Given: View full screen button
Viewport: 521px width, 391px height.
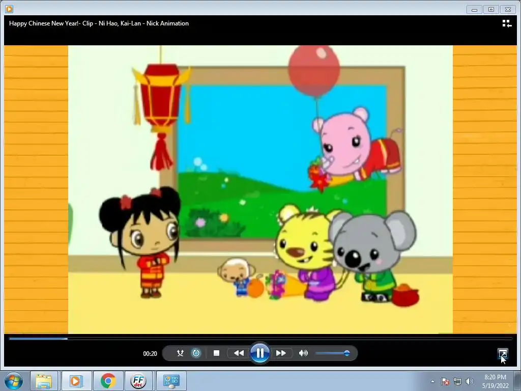Looking at the screenshot, I should pos(503,353).
